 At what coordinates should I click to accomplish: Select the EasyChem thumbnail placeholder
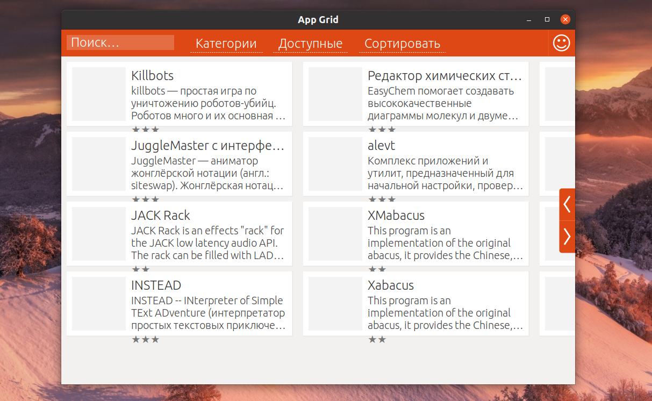[335, 94]
